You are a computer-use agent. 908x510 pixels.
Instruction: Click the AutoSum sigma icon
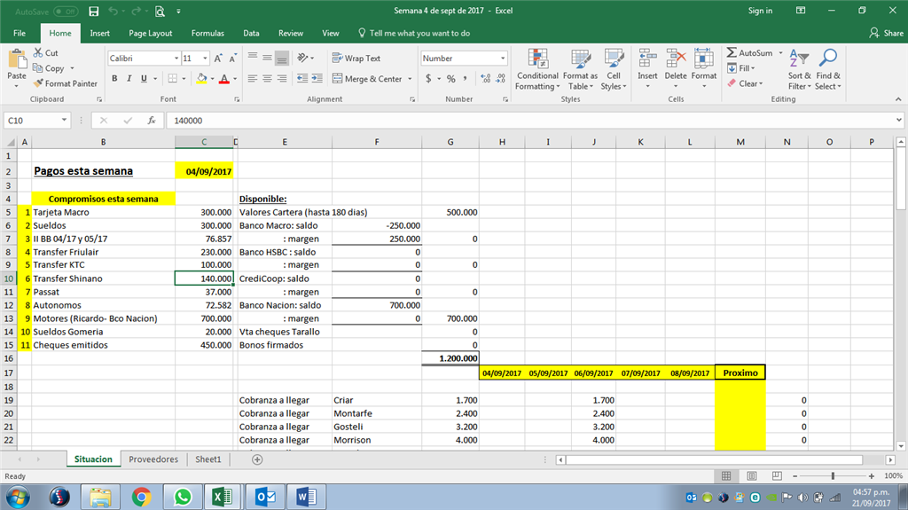[732, 53]
